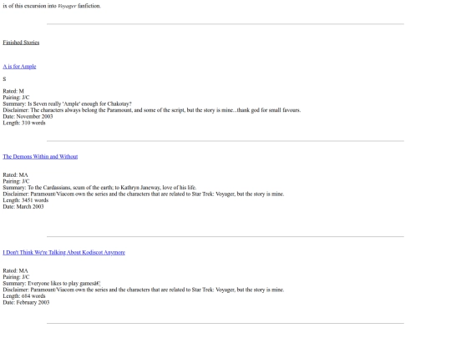This screenshot has width=451, height=338.
Task: Click the summary 'Everyone likes to play games'
Action: point(52,284)
